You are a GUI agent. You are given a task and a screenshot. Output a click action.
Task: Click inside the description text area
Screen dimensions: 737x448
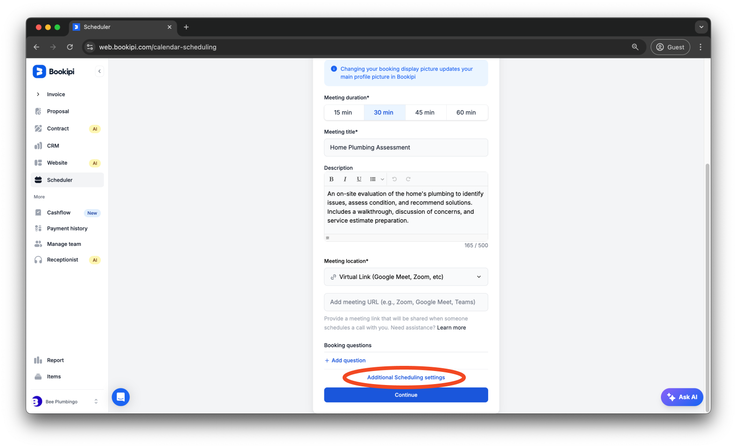pos(406,210)
